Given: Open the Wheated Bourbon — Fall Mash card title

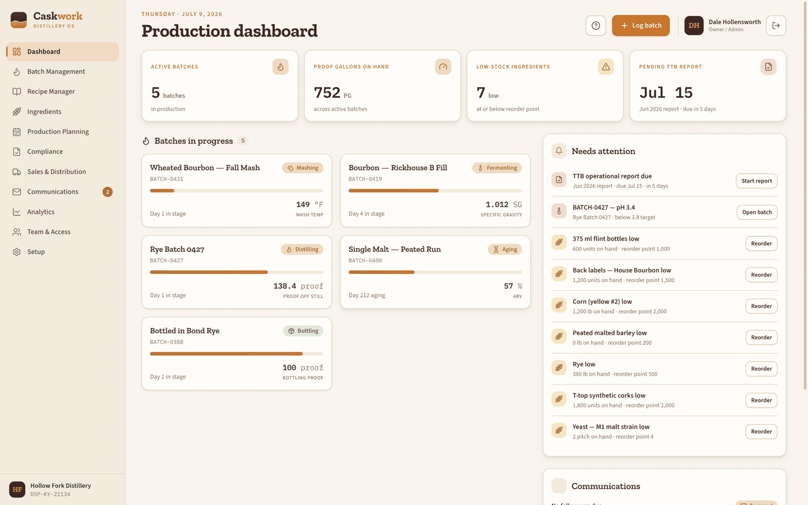Looking at the screenshot, I should [205, 168].
